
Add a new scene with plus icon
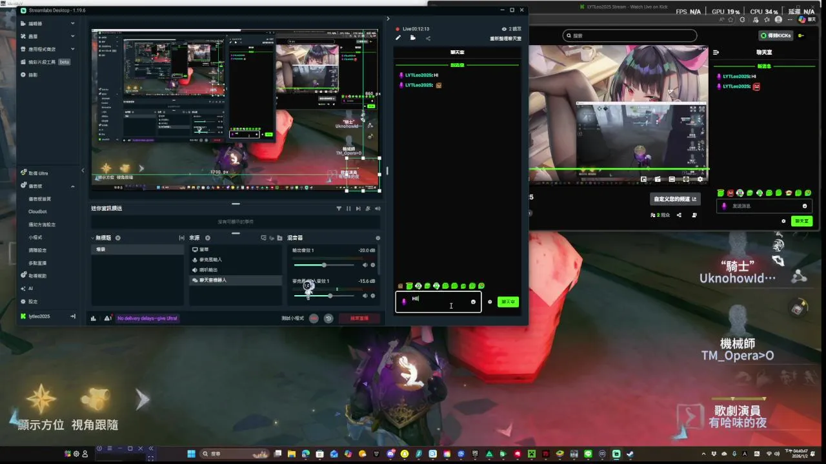pos(118,238)
